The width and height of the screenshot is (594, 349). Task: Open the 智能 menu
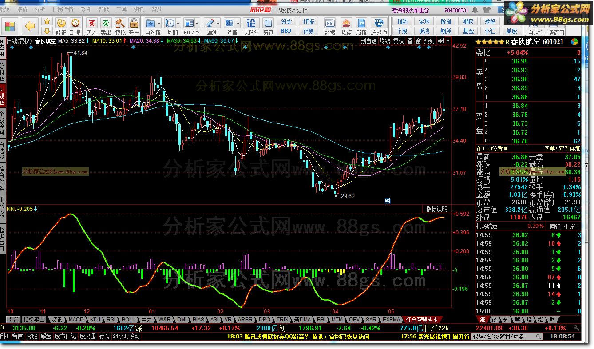point(103,9)
